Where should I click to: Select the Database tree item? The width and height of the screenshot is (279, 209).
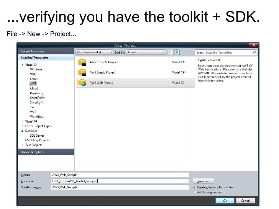point(31,131)
